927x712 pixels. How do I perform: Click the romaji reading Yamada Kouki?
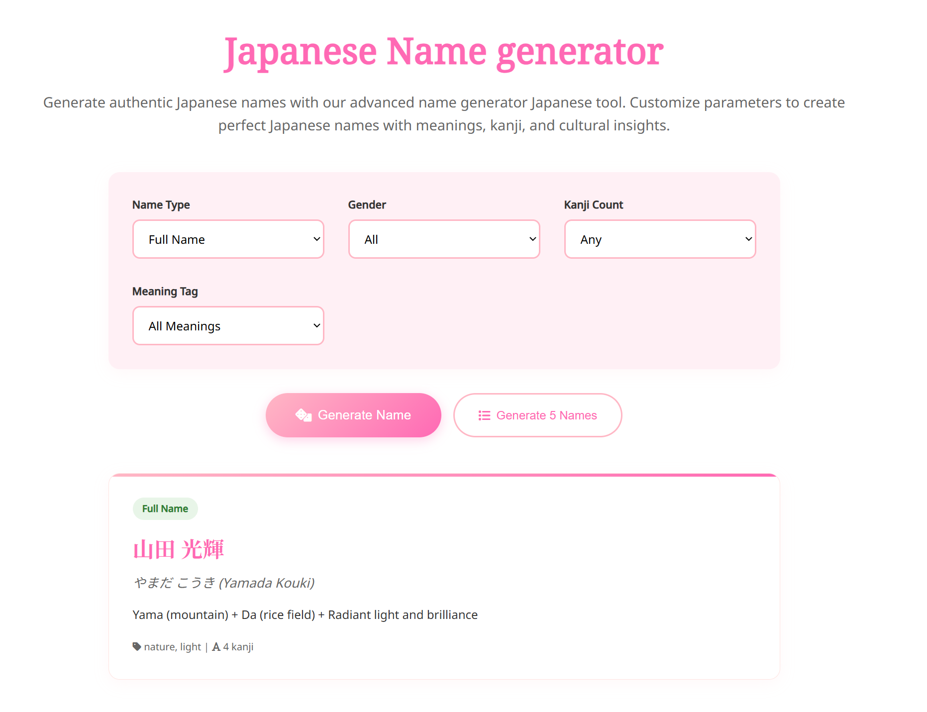tap(267, 583)
